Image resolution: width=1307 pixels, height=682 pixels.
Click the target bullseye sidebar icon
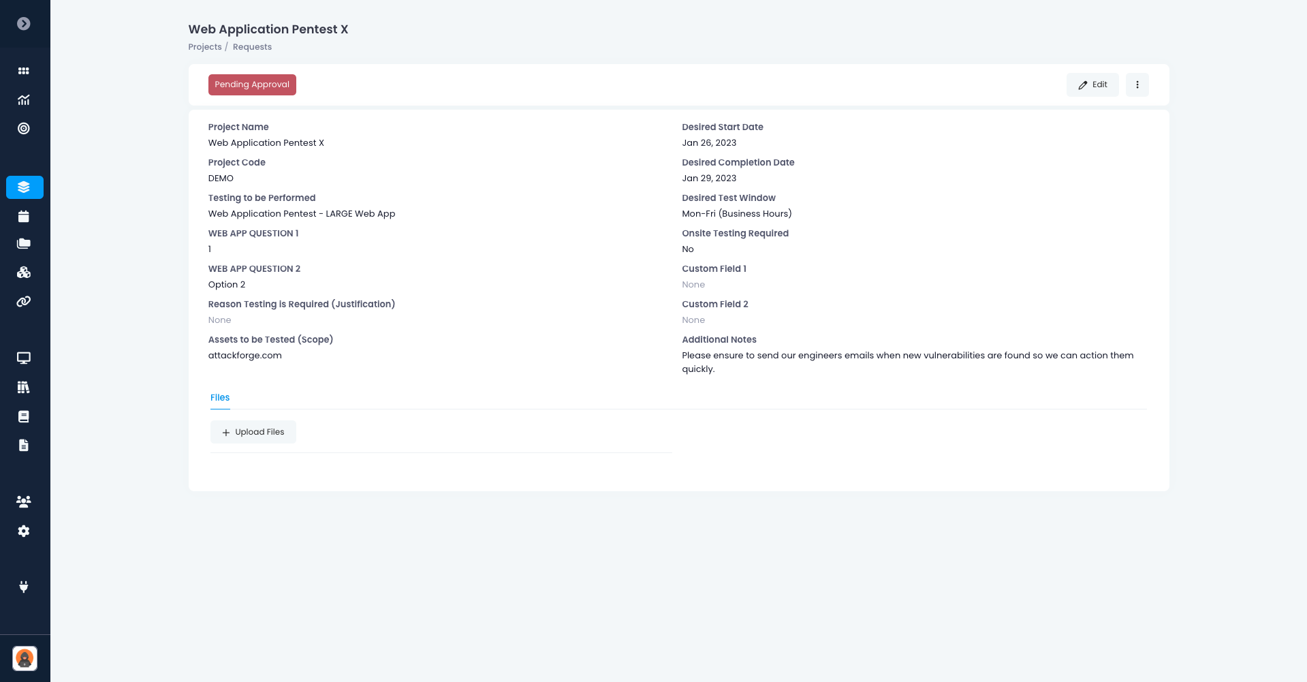[x=24, y=129]
